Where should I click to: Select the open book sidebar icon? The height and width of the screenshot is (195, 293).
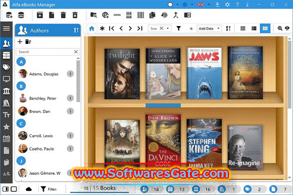tap(7, 162)
